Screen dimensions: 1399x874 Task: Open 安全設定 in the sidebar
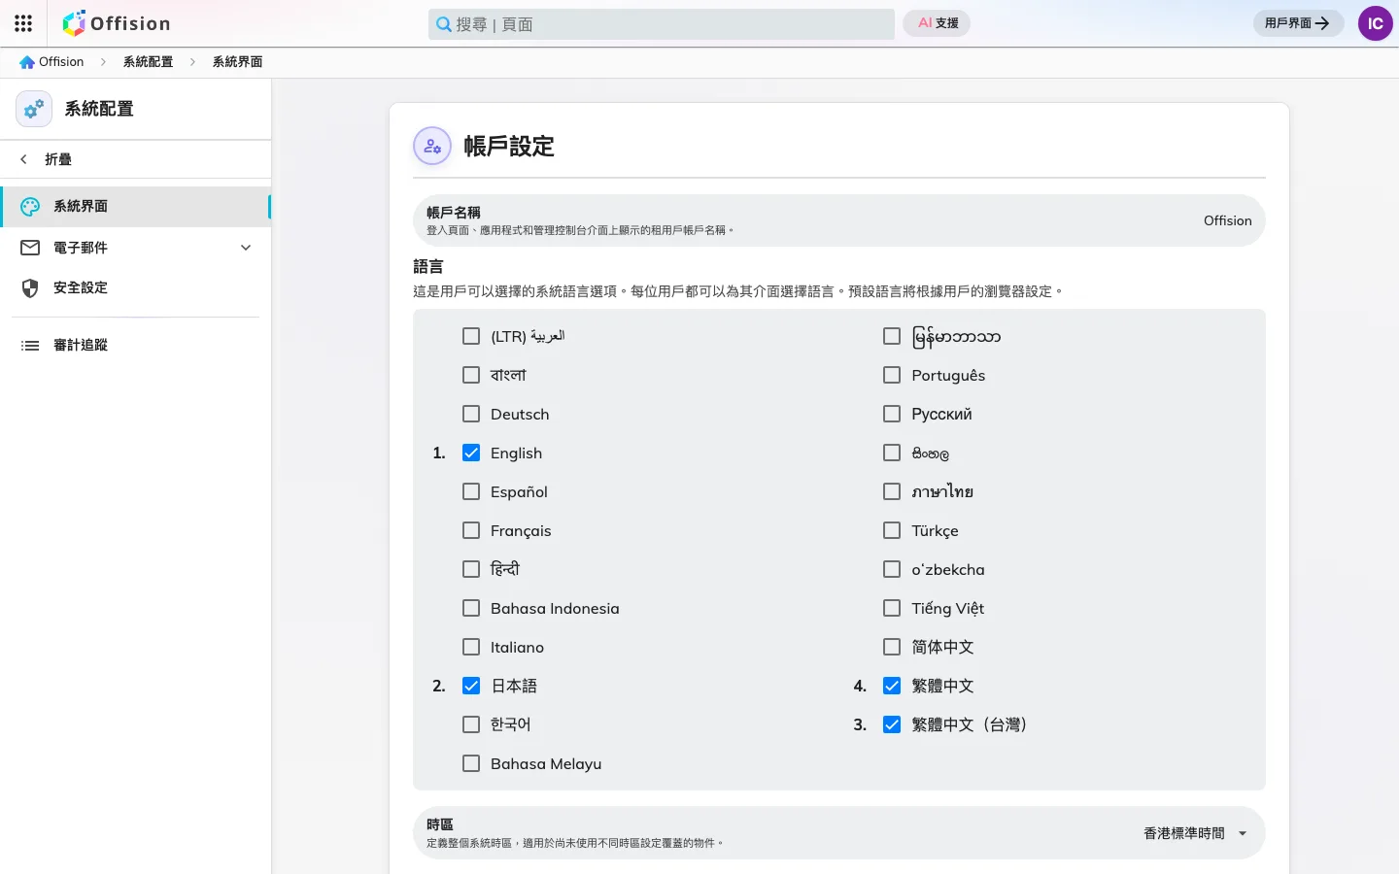(x=135, y=288)
